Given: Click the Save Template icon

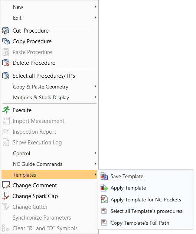Looking at the screenshot, I should [104, 176].
